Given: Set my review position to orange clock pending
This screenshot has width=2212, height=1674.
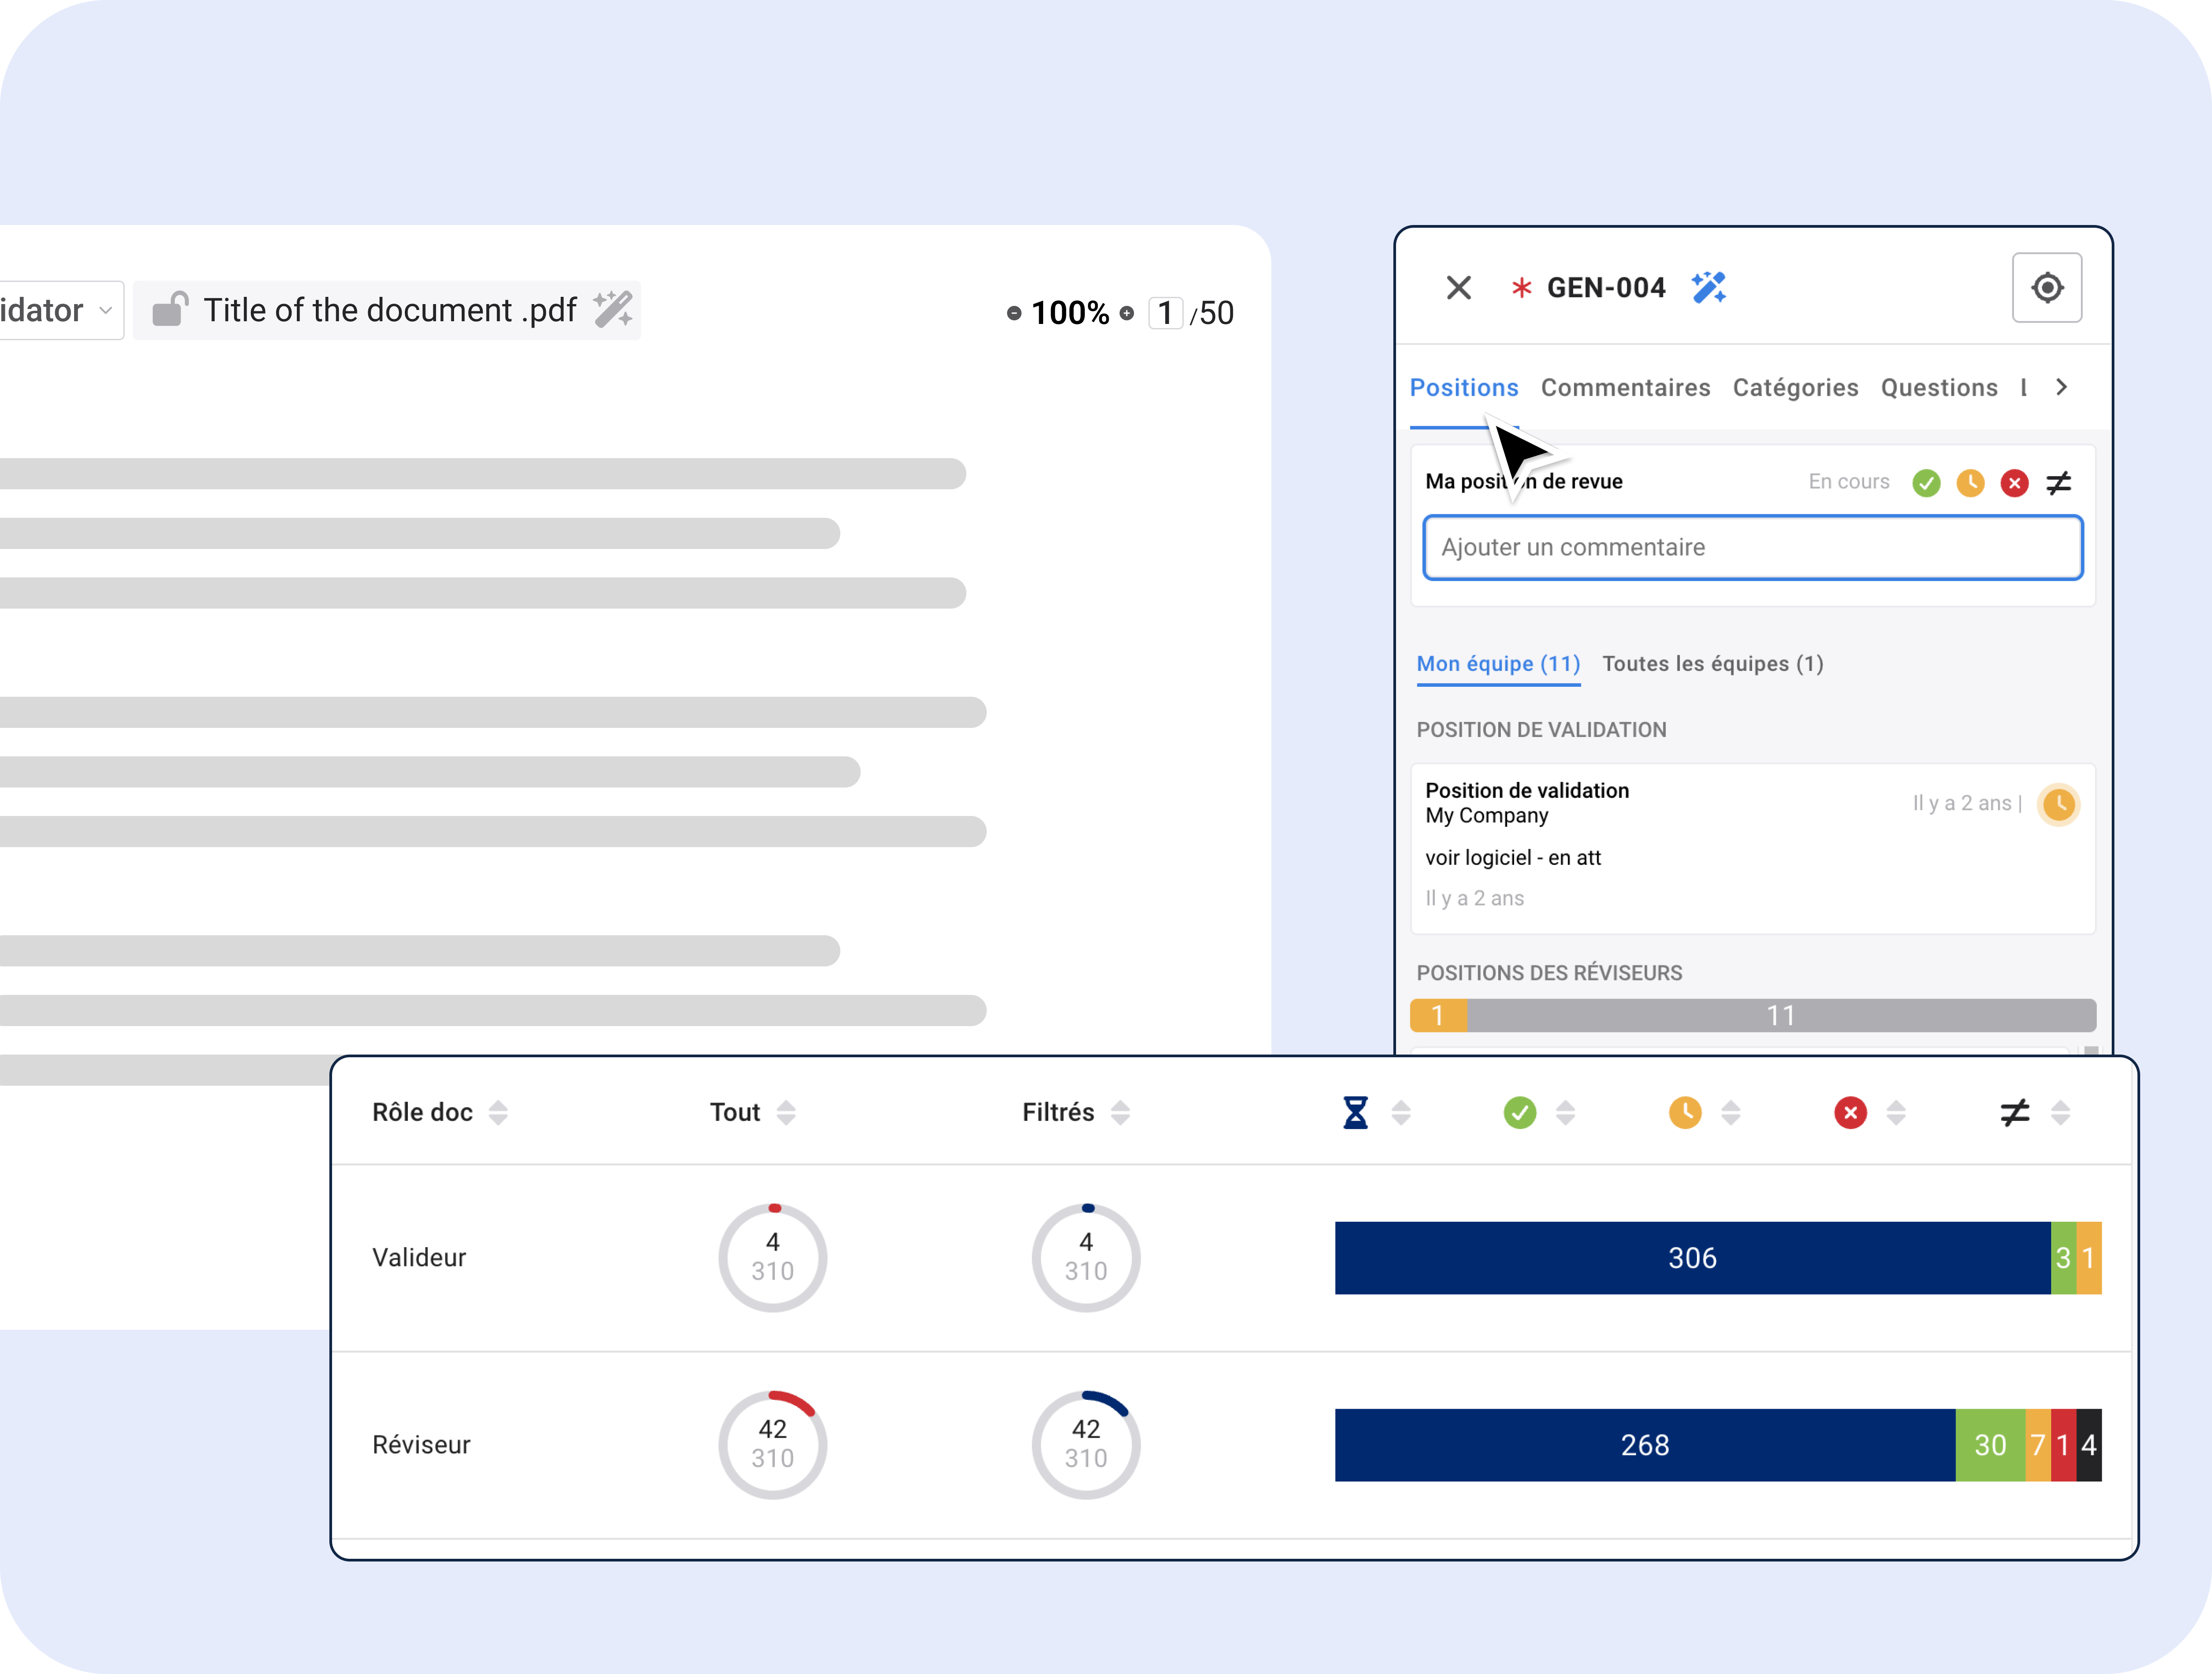Looking at the screenshot, I should 1970,483.
